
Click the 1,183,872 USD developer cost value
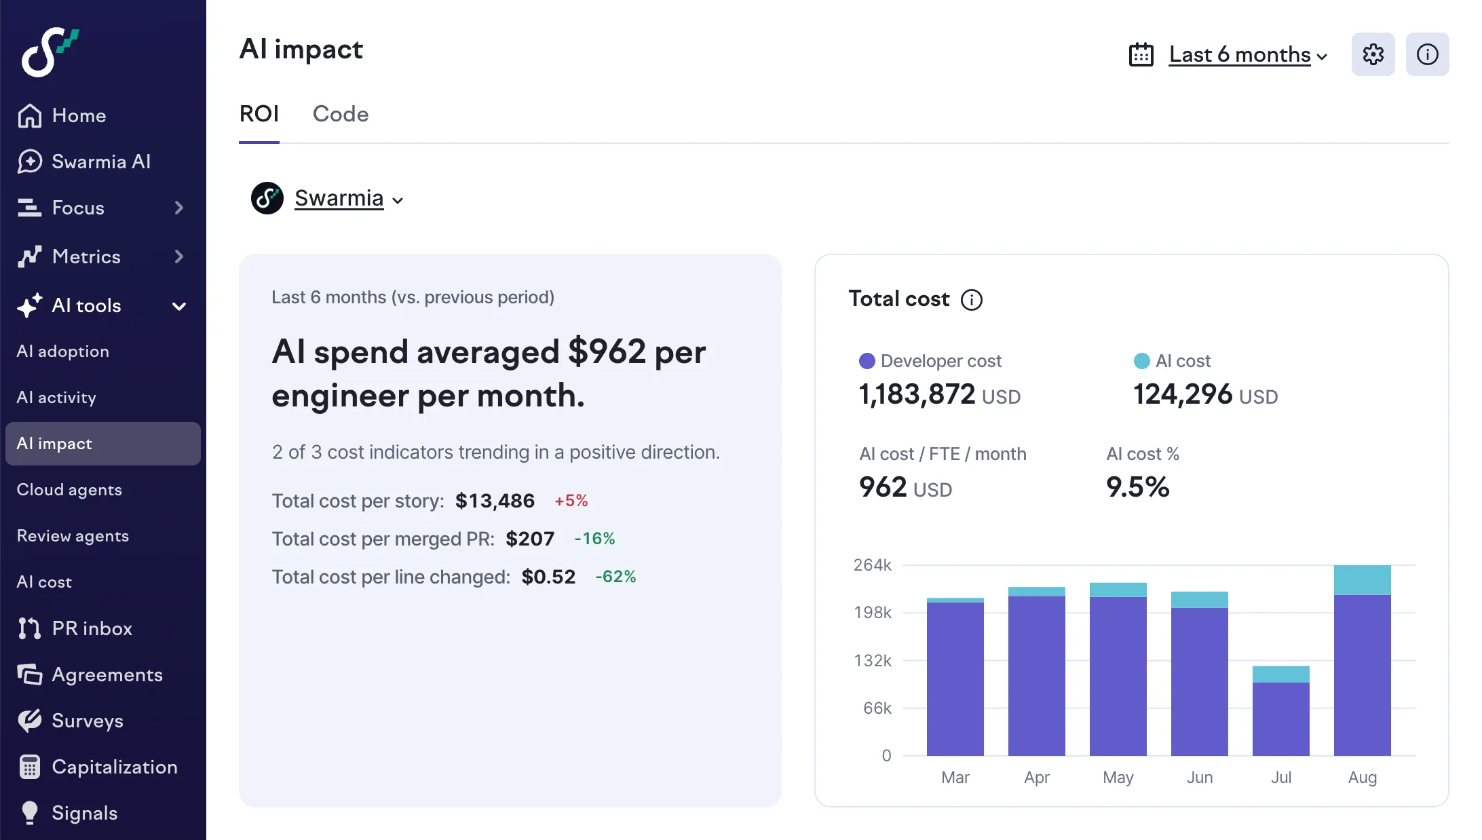click(940, 394)
